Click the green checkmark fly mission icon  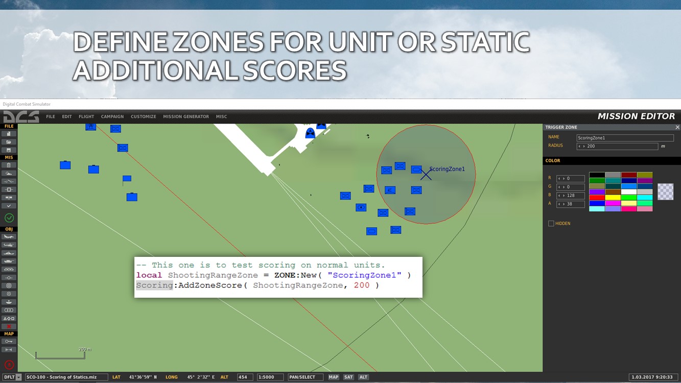point(9,218)
